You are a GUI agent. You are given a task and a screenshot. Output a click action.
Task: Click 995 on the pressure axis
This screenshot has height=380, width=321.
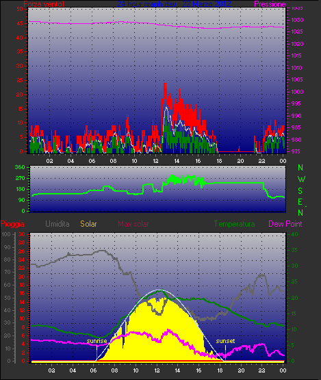coord(296,103)
